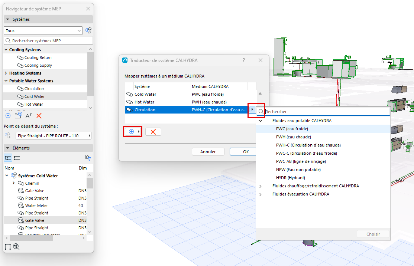
Task: Choose PWH (eau chaude) from the medium list
Action: point(294,137)
